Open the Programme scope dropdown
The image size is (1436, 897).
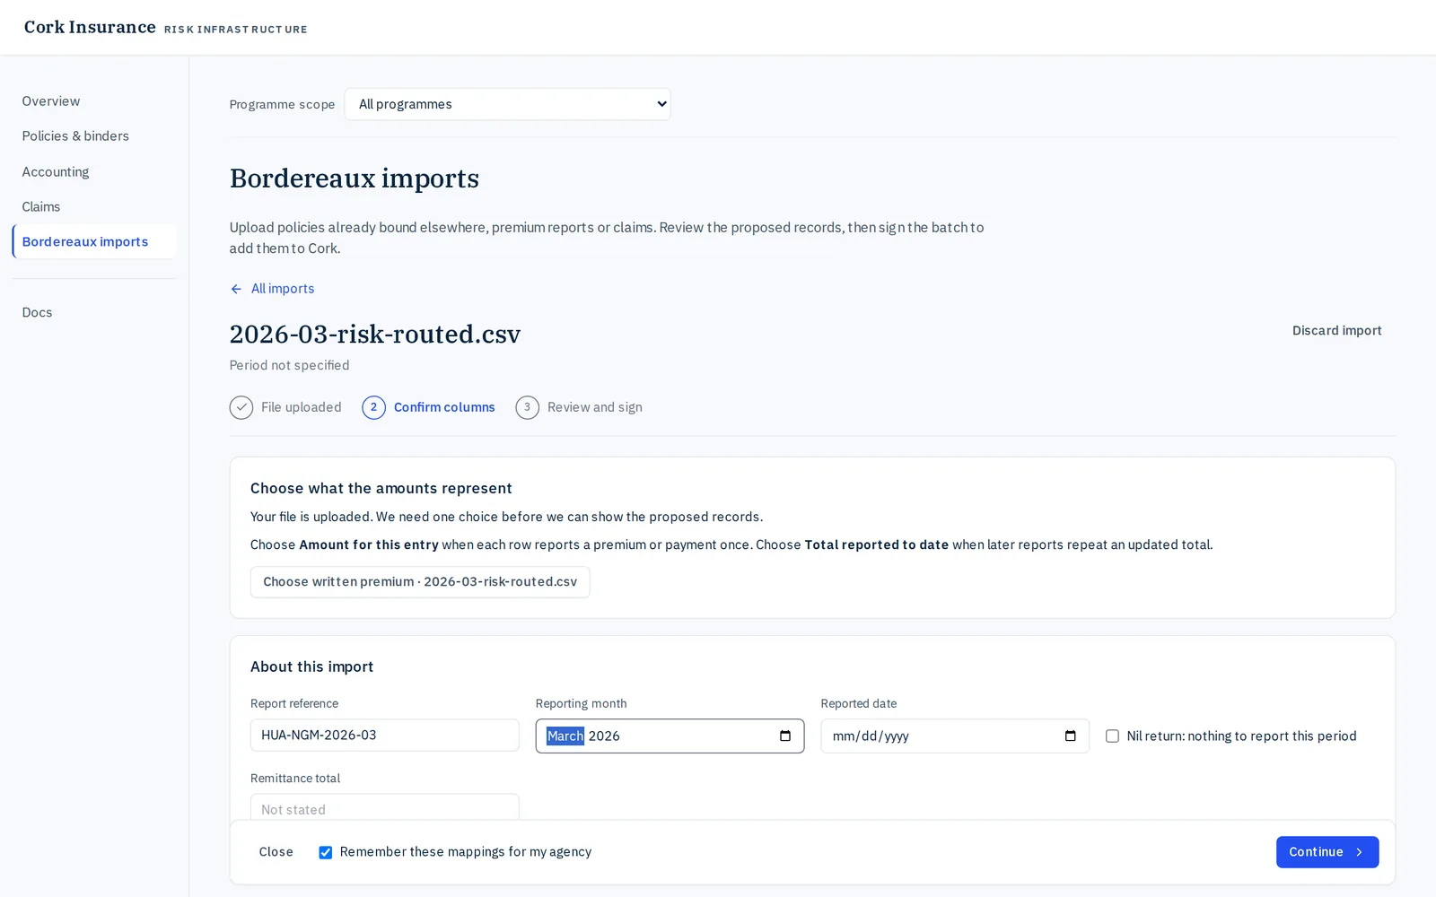tap(507, 104)
